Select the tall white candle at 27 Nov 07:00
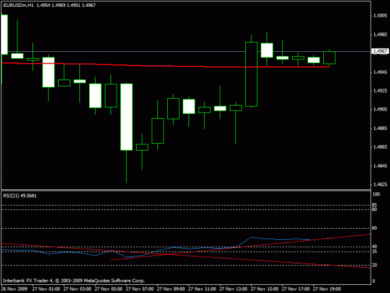This screenshot has height=293, width=390. (126, 117)
